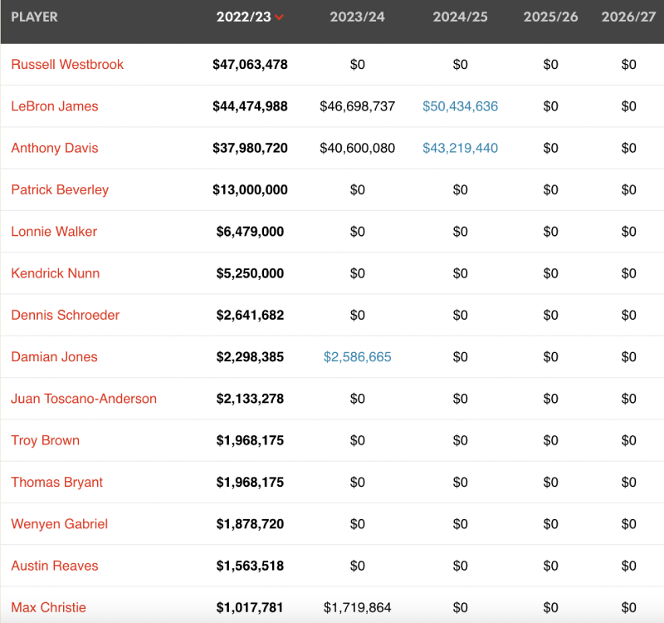The height and width of the screenshot is (623, 664).
Task: Open Russell Westbrook's player page
Action: click(67, 65)
